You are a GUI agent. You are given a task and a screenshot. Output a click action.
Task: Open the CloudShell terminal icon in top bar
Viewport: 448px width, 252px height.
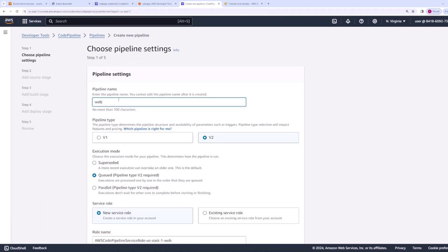[334, 21]
